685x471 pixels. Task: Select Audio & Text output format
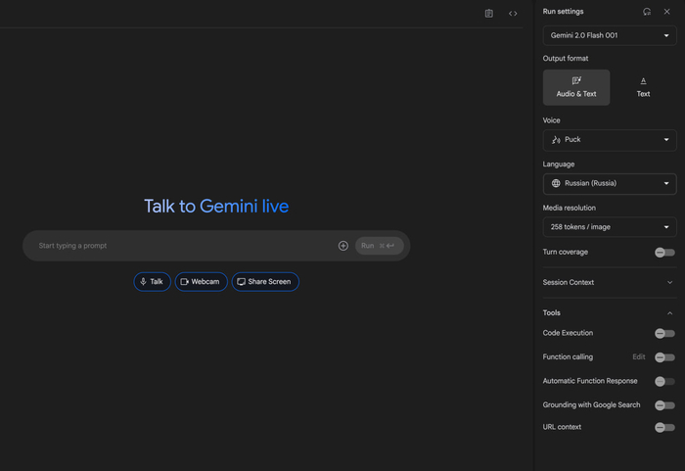click(x=576, y=87)
